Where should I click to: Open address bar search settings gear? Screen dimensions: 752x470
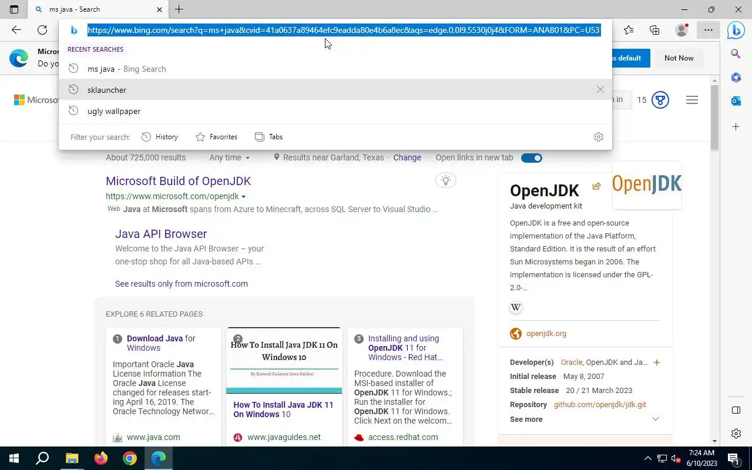point(599,137)
